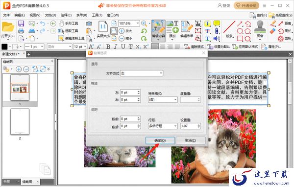Toggle Underline text formatting
The height and width of the screenshot is (187, 294).
[x=123, y=47]
